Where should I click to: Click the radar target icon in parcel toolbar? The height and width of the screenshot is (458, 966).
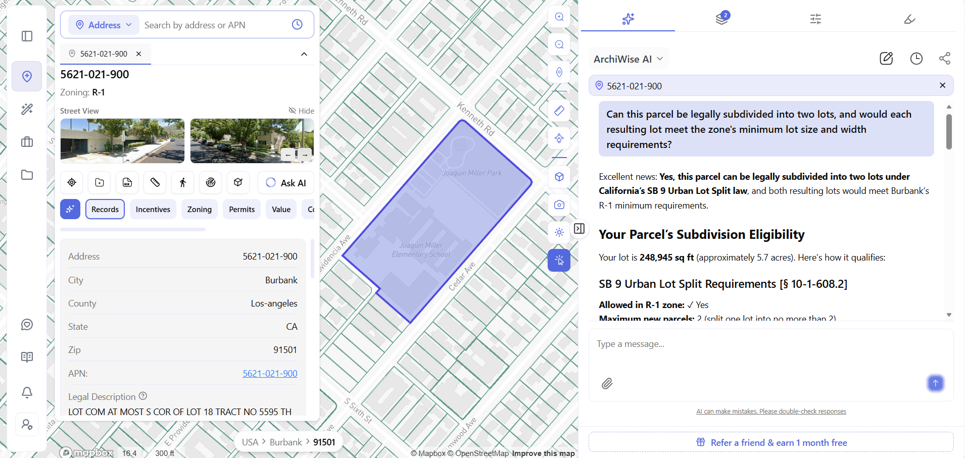[x=211, y=183]
